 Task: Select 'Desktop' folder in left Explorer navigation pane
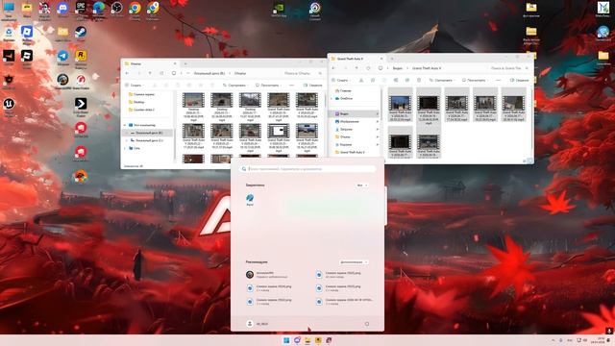136,102
